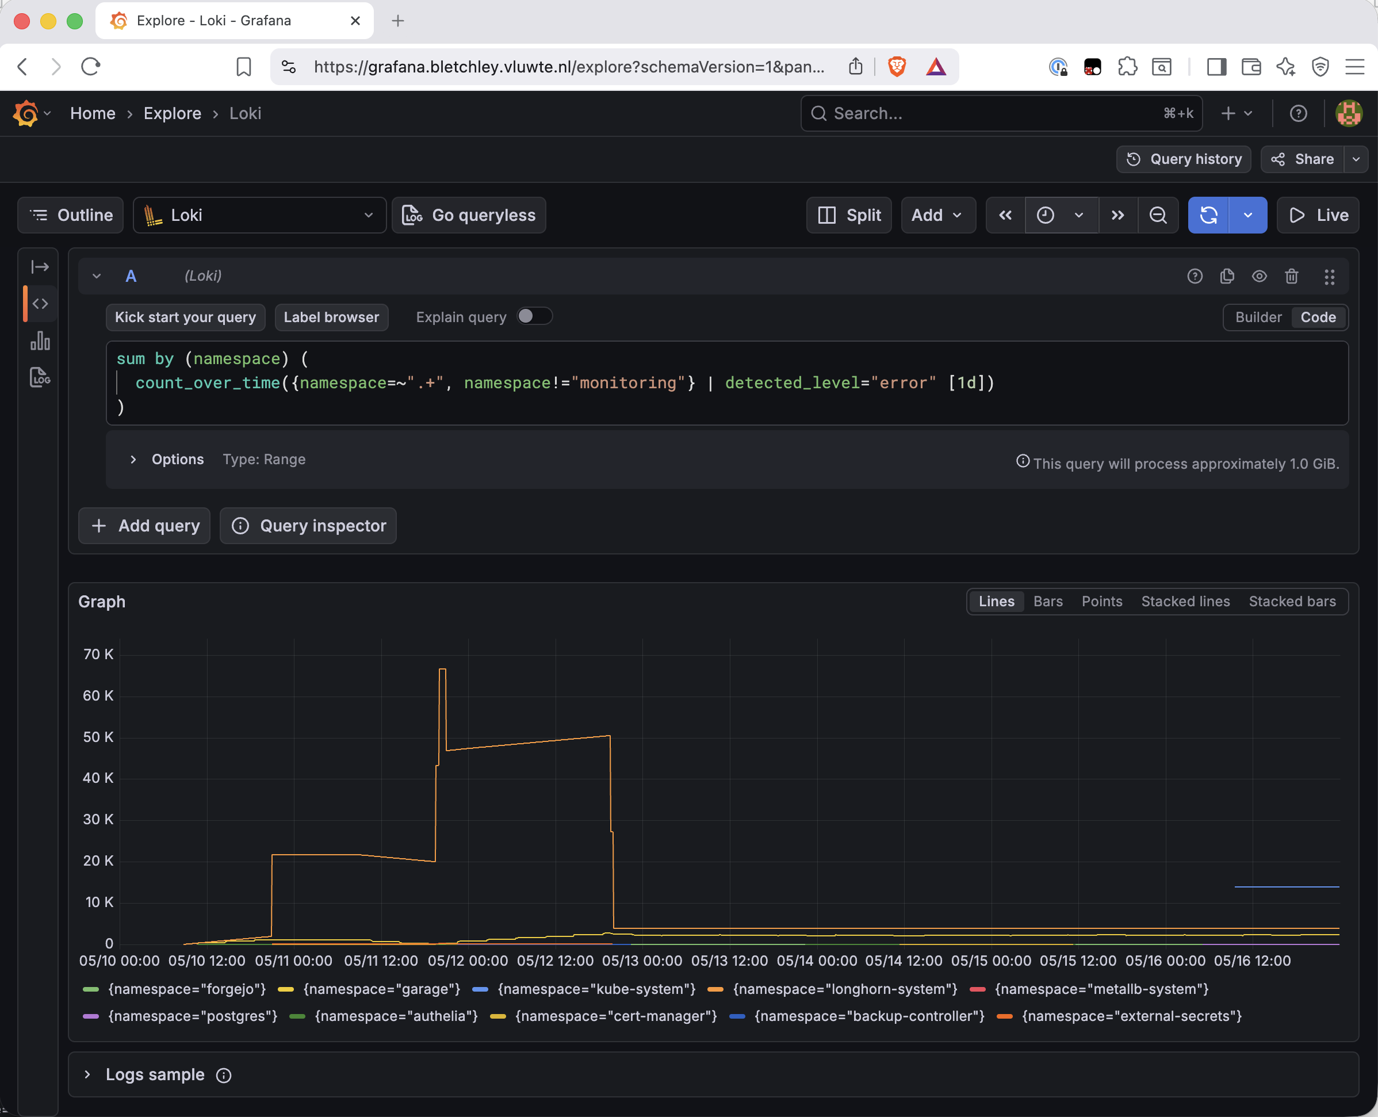Open Query history
Image resolution: width=1378 pixels, height=1117 pixels.
coord(1183,159)
